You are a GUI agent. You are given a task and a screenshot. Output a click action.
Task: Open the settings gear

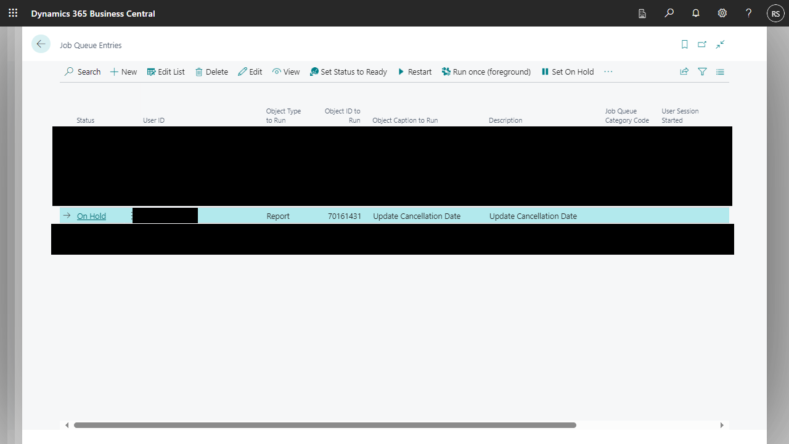[722, 13]
